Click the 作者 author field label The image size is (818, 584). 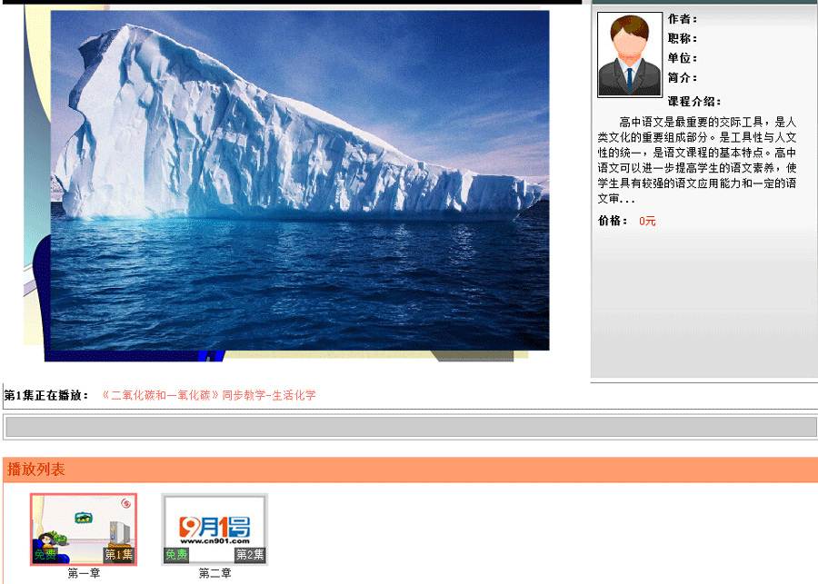pyautogui.click(x=682, y=19)
